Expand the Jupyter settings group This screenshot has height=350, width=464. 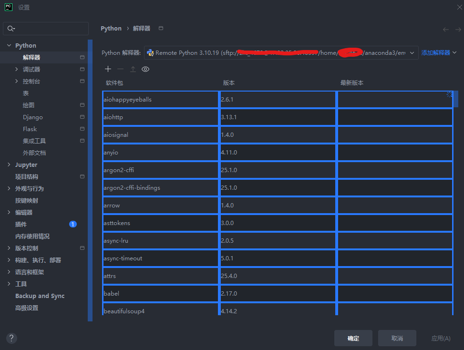9,165
